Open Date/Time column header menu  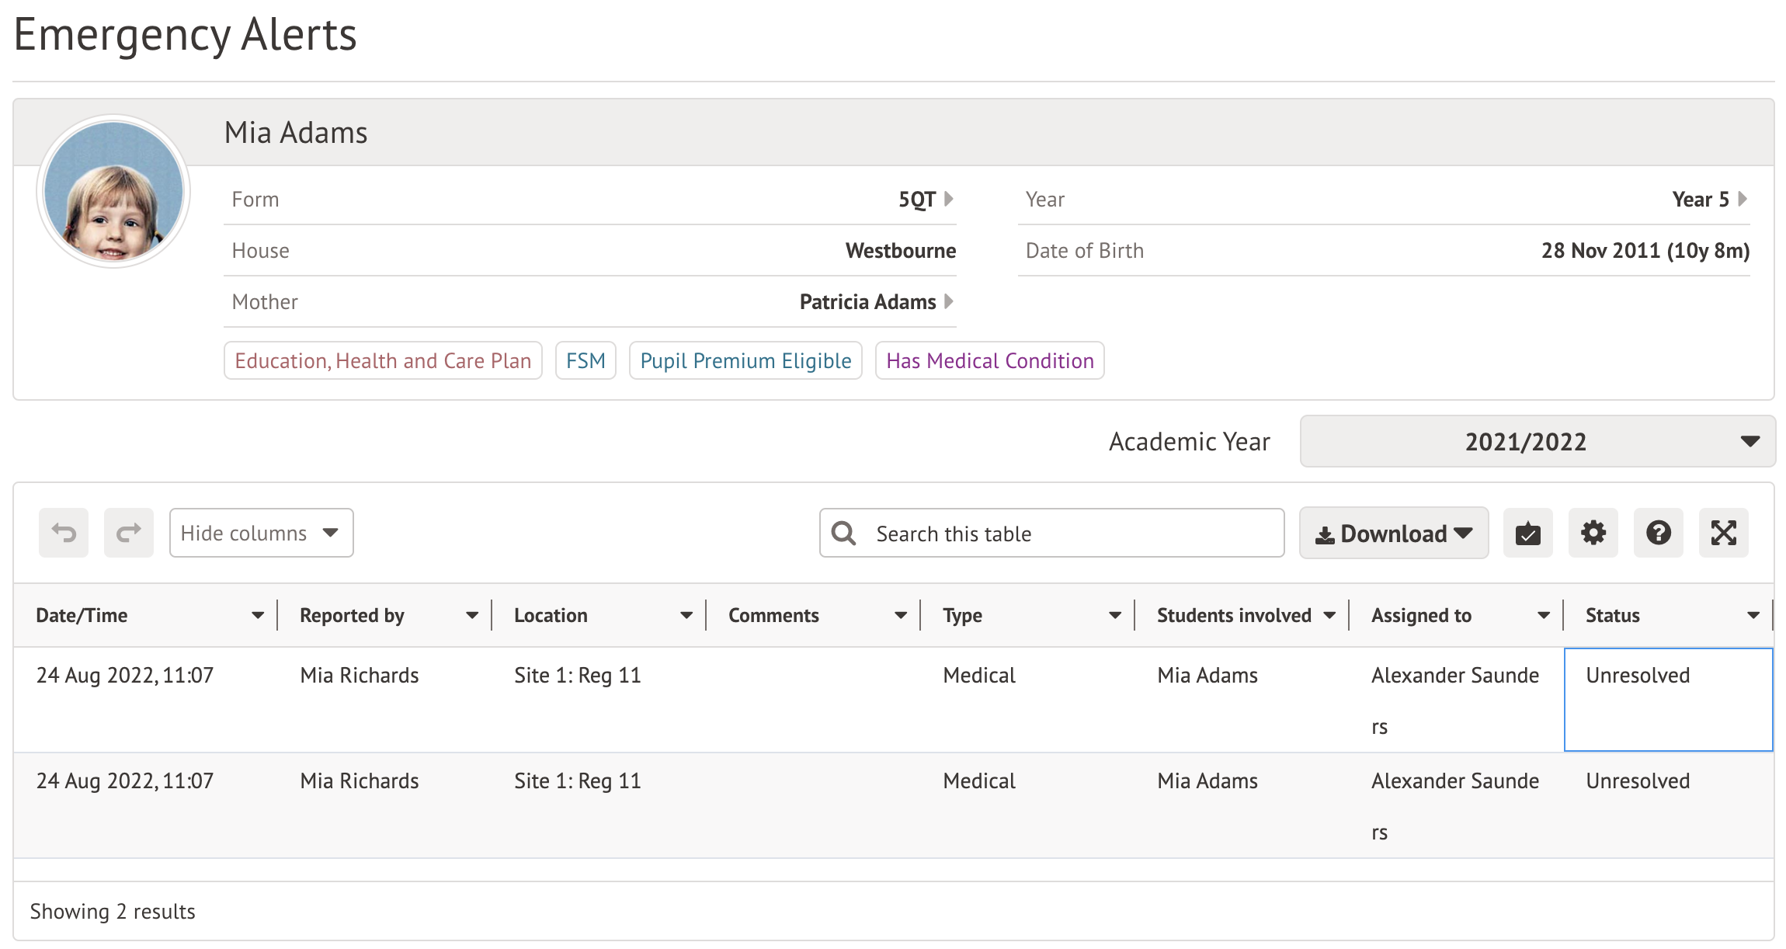click(258, 615)
